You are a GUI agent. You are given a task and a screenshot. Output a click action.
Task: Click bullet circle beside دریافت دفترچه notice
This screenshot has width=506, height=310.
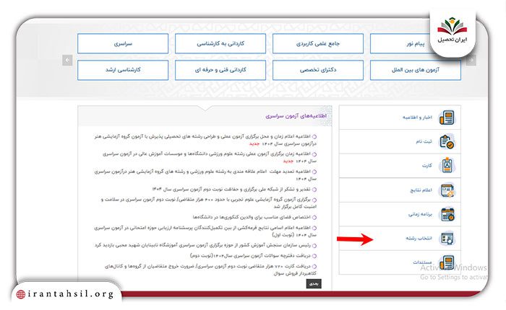[x=314, y=256]
